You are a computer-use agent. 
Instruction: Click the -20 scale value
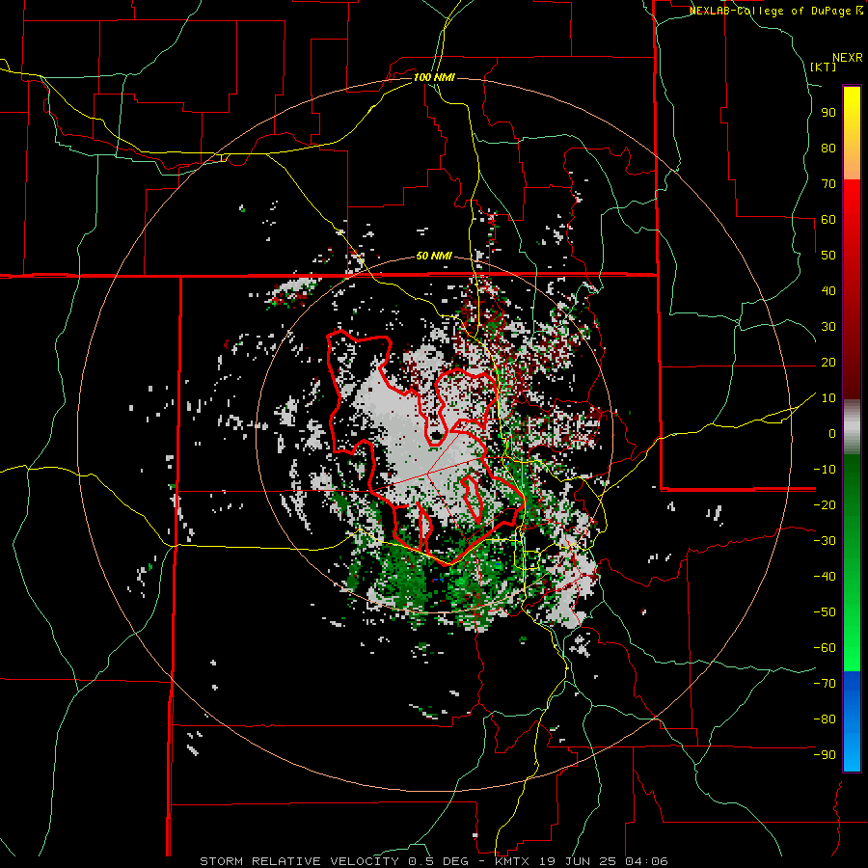click(825, 504)
